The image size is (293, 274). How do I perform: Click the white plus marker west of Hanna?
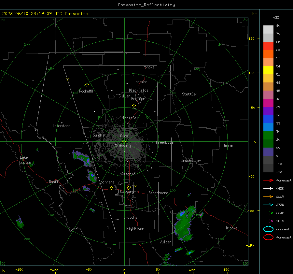(184, 131)
